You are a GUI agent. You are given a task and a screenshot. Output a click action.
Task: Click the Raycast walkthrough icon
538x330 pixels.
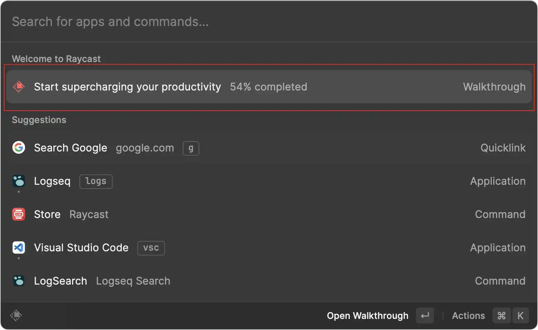(x=19, y=87)
